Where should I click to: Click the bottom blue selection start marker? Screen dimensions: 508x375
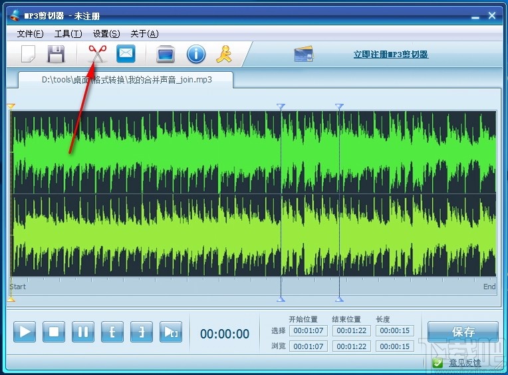point(281,300)
